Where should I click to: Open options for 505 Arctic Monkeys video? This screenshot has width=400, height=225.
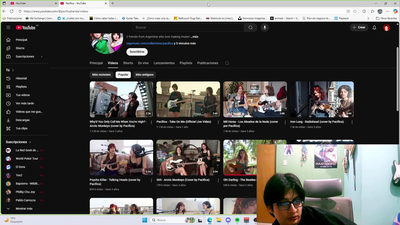point(218,180)
